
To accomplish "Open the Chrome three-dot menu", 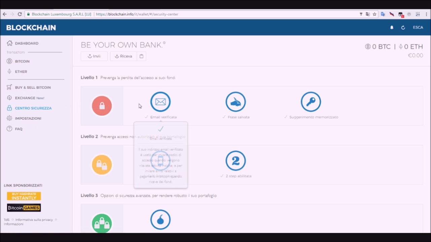I will click(426, 14).
